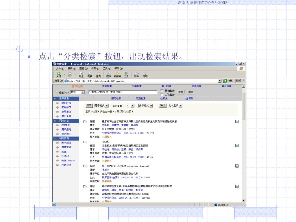Open the 工具(T) menu
This screenshot has width=296, height=222.
pos(107,69)
